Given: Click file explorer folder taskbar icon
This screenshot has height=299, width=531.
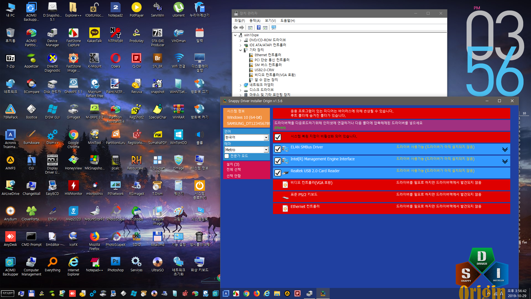Looking at the screenshot, I should (x=277, y=293).
